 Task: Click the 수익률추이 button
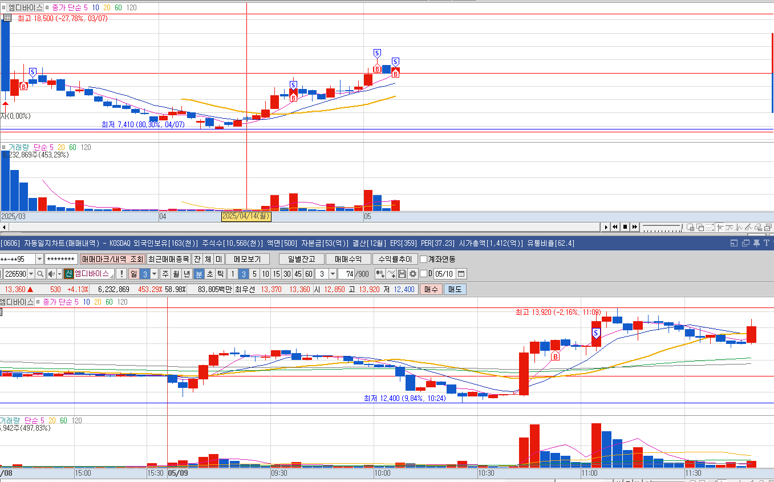tap(395, 259)
